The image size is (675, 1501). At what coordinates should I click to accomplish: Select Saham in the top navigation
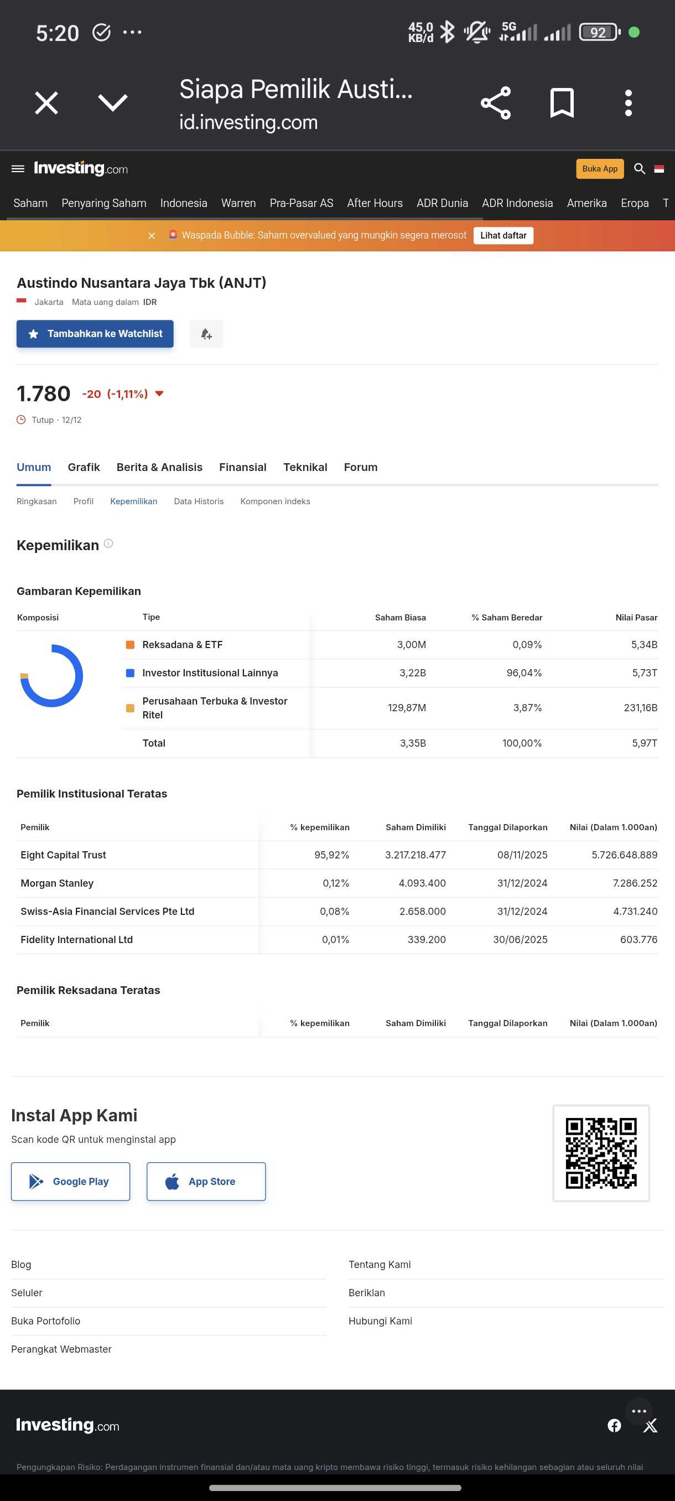pos(30,203)
